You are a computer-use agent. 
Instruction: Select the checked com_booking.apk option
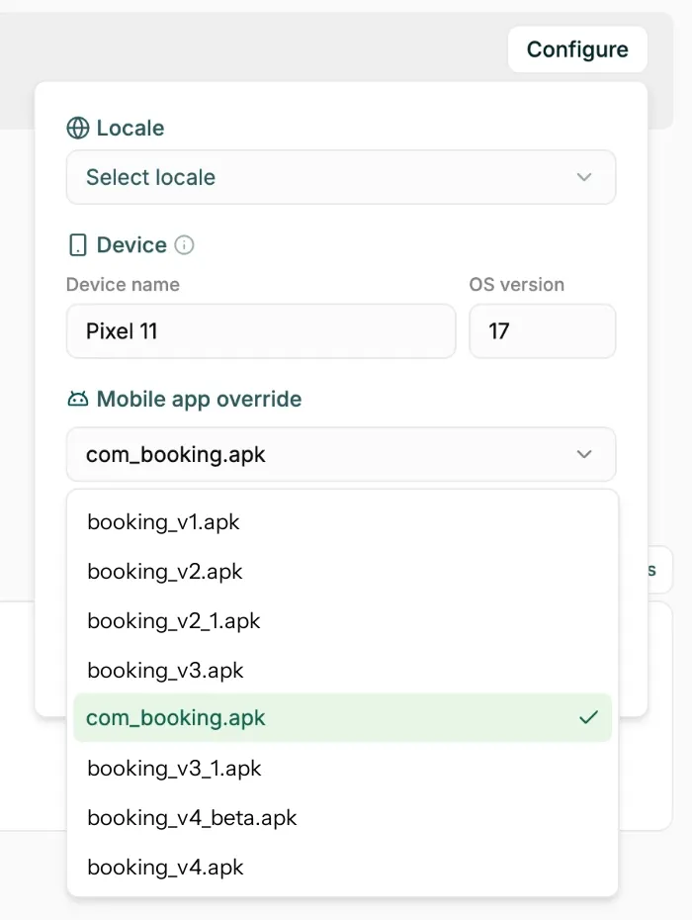[x=342, y=717]
